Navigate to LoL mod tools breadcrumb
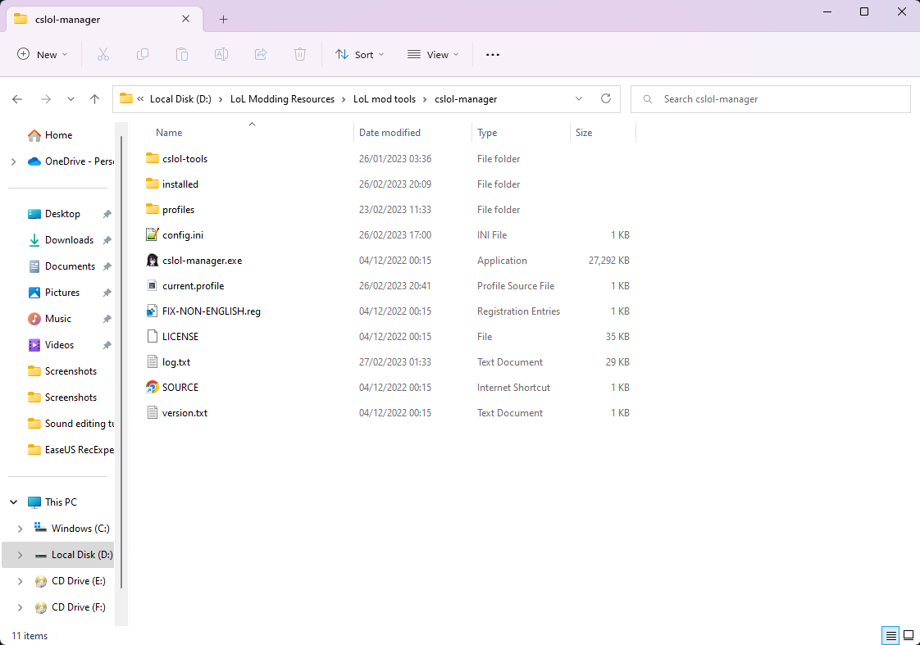 (385, 99)
